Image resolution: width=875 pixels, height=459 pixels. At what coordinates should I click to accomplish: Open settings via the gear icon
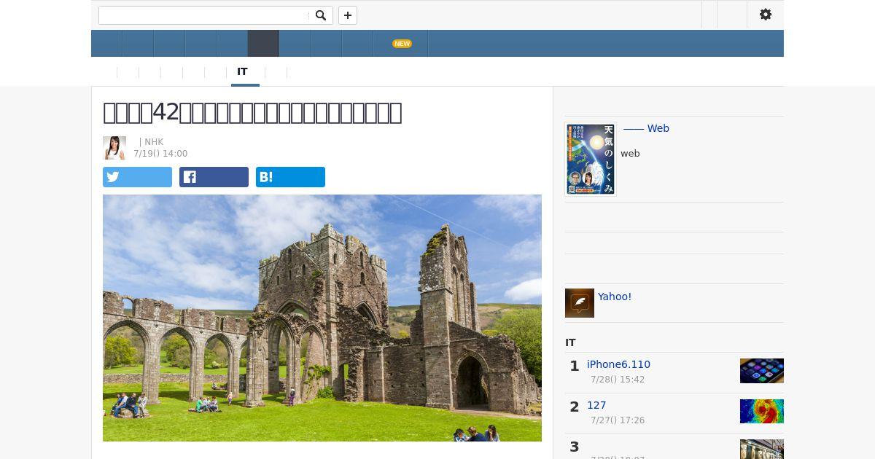pyautogui.click(x=766, y=15)
